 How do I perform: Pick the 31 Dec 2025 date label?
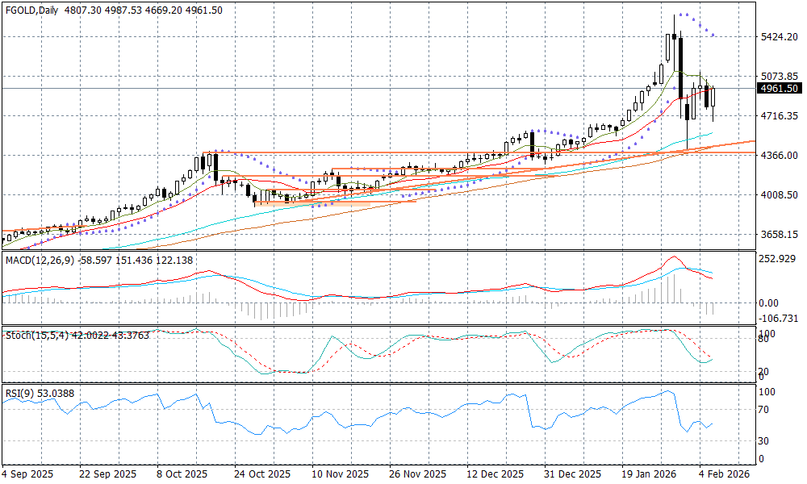click(x=571, y=474)
